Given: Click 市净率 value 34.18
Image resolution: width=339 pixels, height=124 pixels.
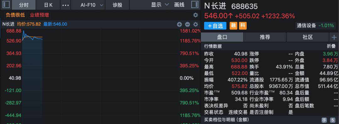Looking at the screenshot, I should tap(241, 99).
